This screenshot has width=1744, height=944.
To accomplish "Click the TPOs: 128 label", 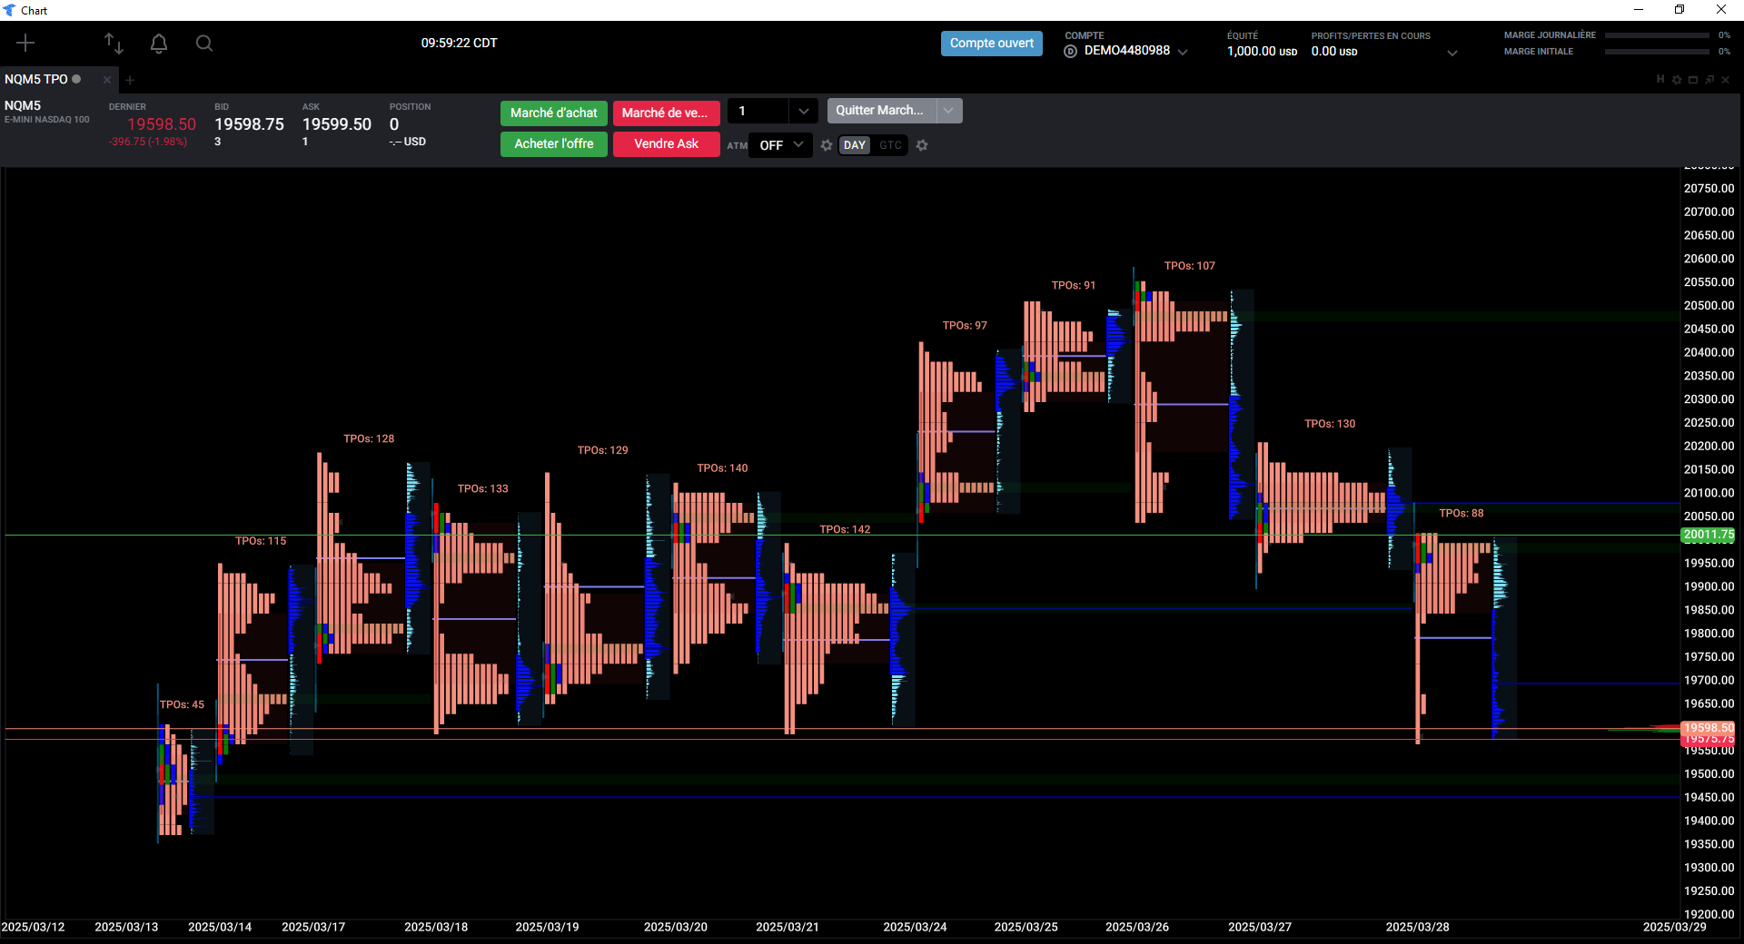I will coord(369,439).
